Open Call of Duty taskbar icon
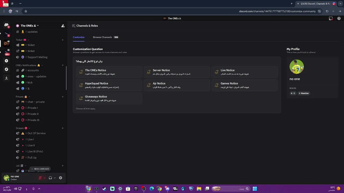344x193 pixels. click(x=175, y=189)
